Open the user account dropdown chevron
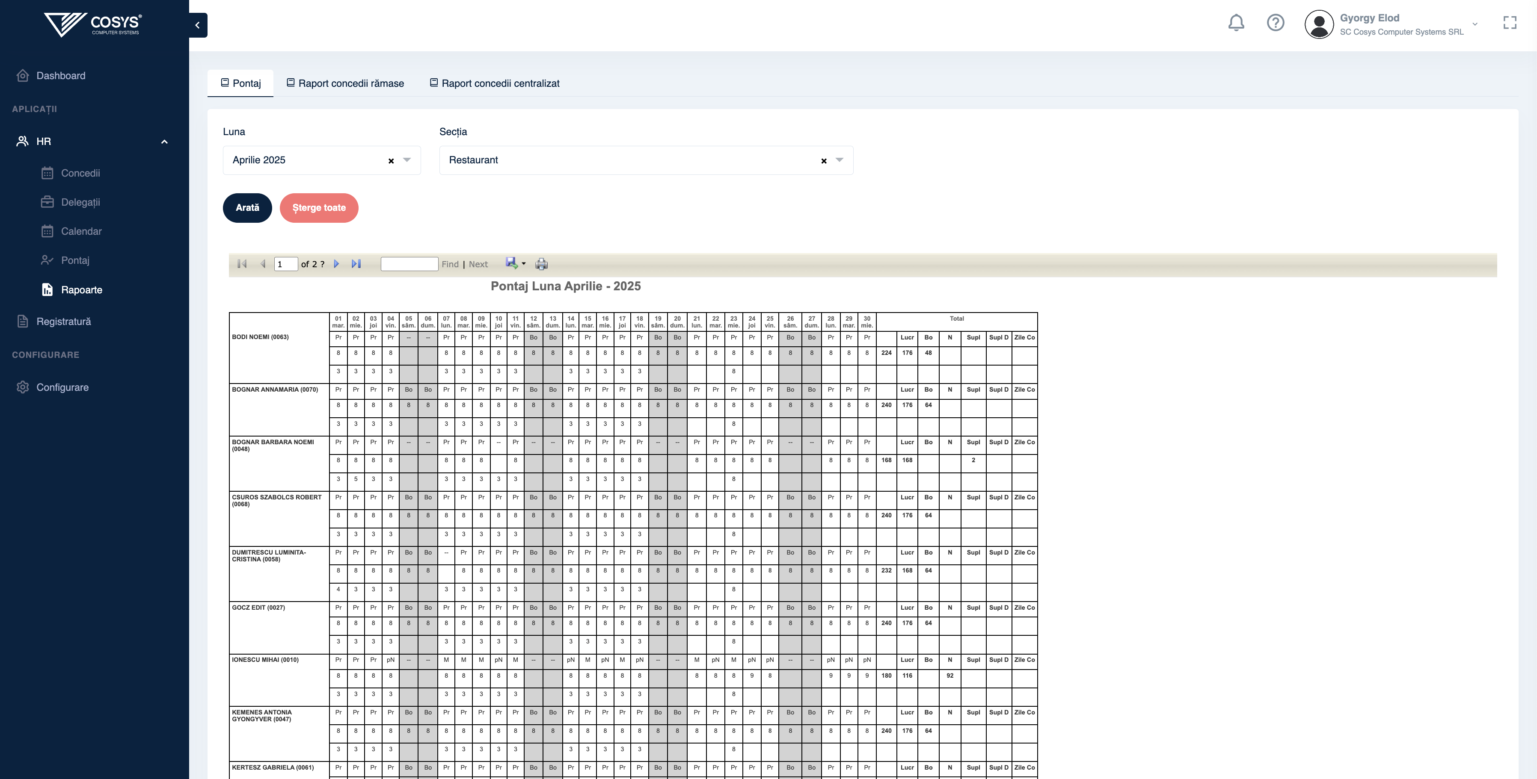Screen dimensions: 1537x779 [1475, 24]
